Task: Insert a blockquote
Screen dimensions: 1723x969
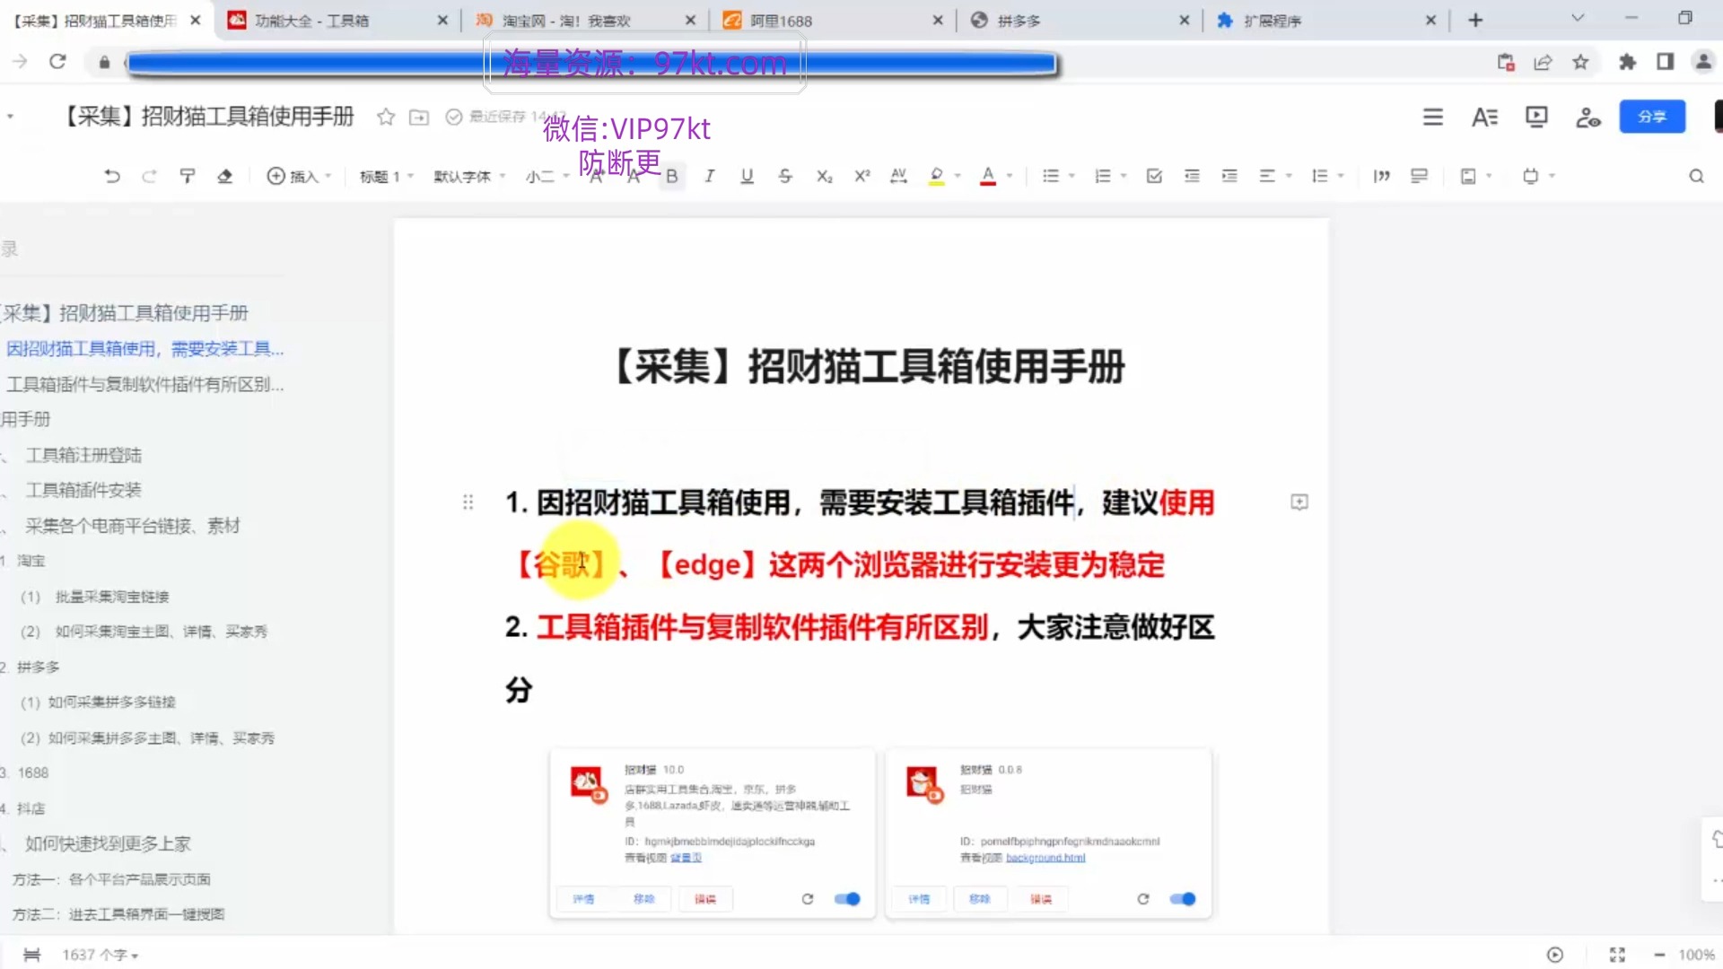Action: [x=1381, y=176]
